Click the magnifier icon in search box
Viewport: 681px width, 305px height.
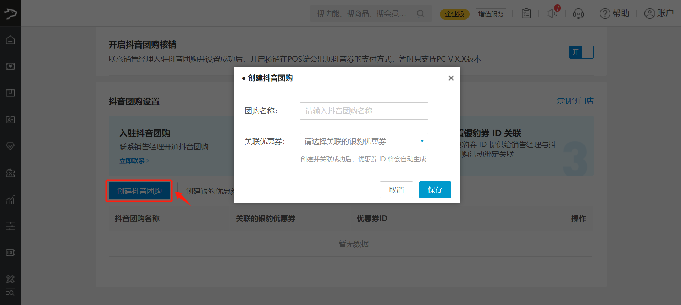coord(421,13)
